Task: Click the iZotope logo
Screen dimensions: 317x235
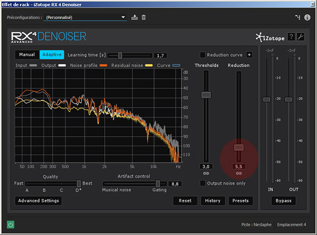Action: (270, 37)
